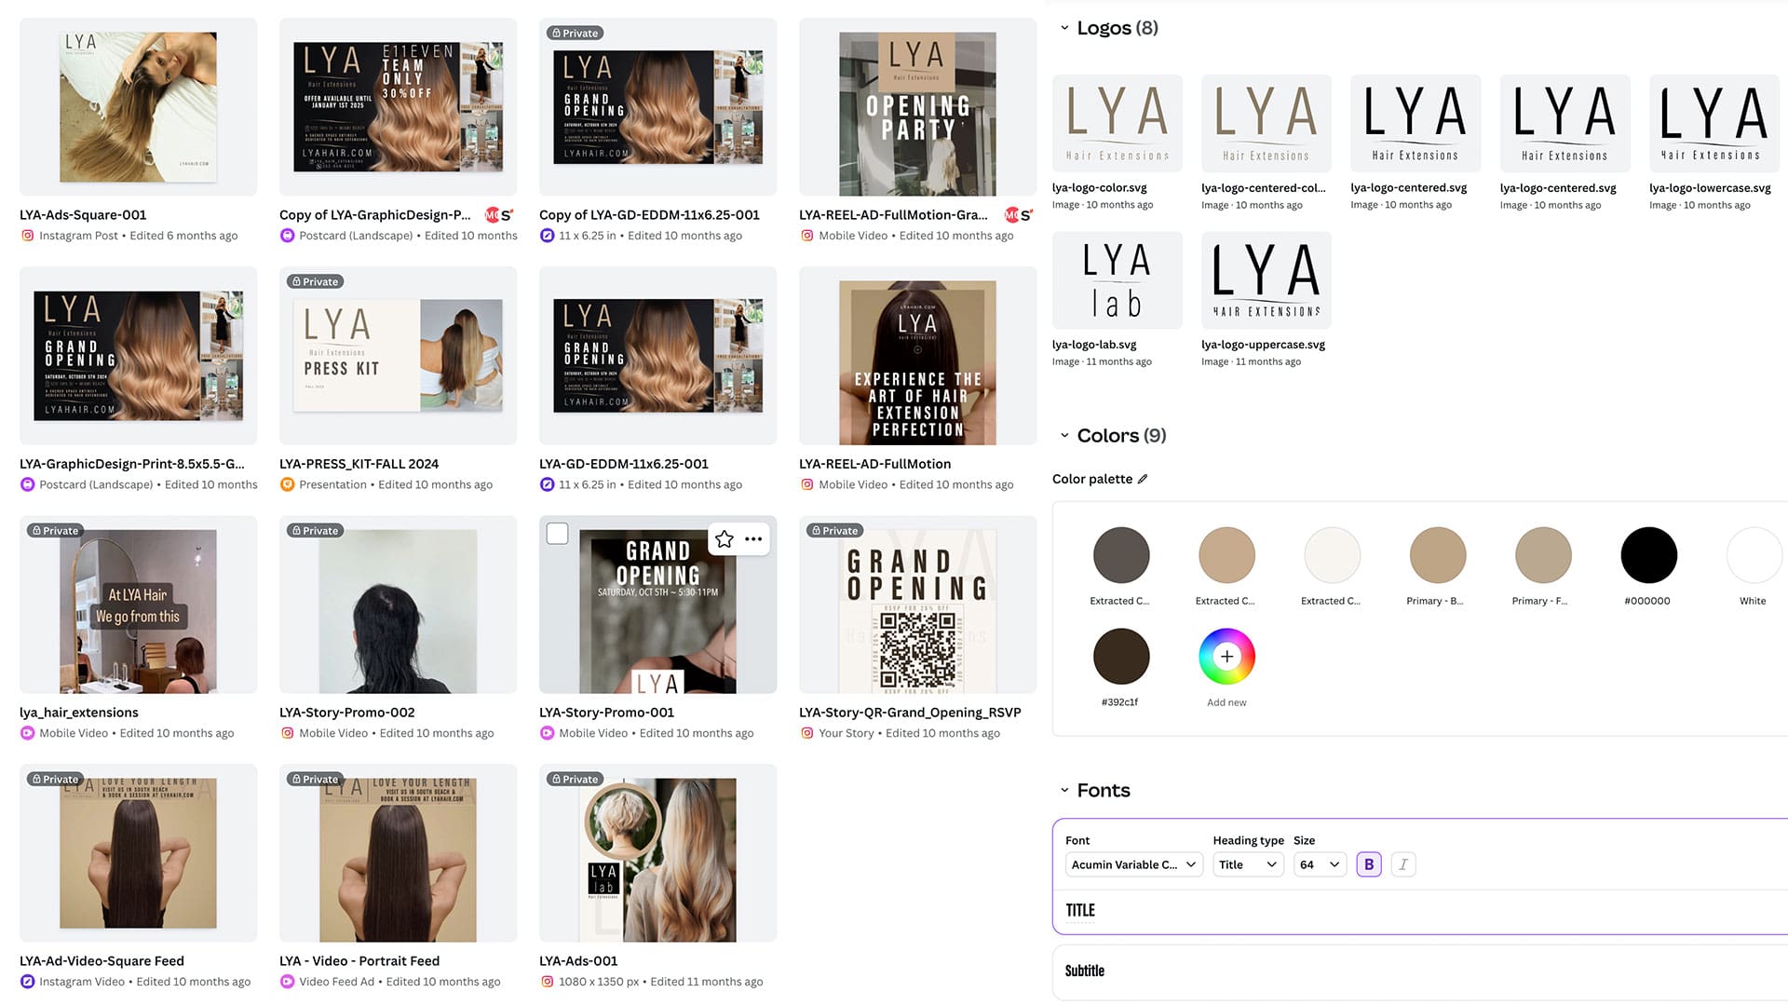Open the LYA-Story-QR-Grand_Opening_RSVP thumbnail
The height and width of the screenshot is (1006, 1788).
pyautogui.click(x=917, y=605)
